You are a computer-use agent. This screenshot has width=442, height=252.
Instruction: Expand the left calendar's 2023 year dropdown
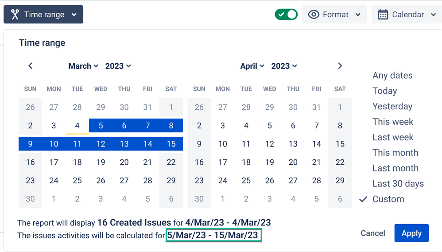point(118,66)
